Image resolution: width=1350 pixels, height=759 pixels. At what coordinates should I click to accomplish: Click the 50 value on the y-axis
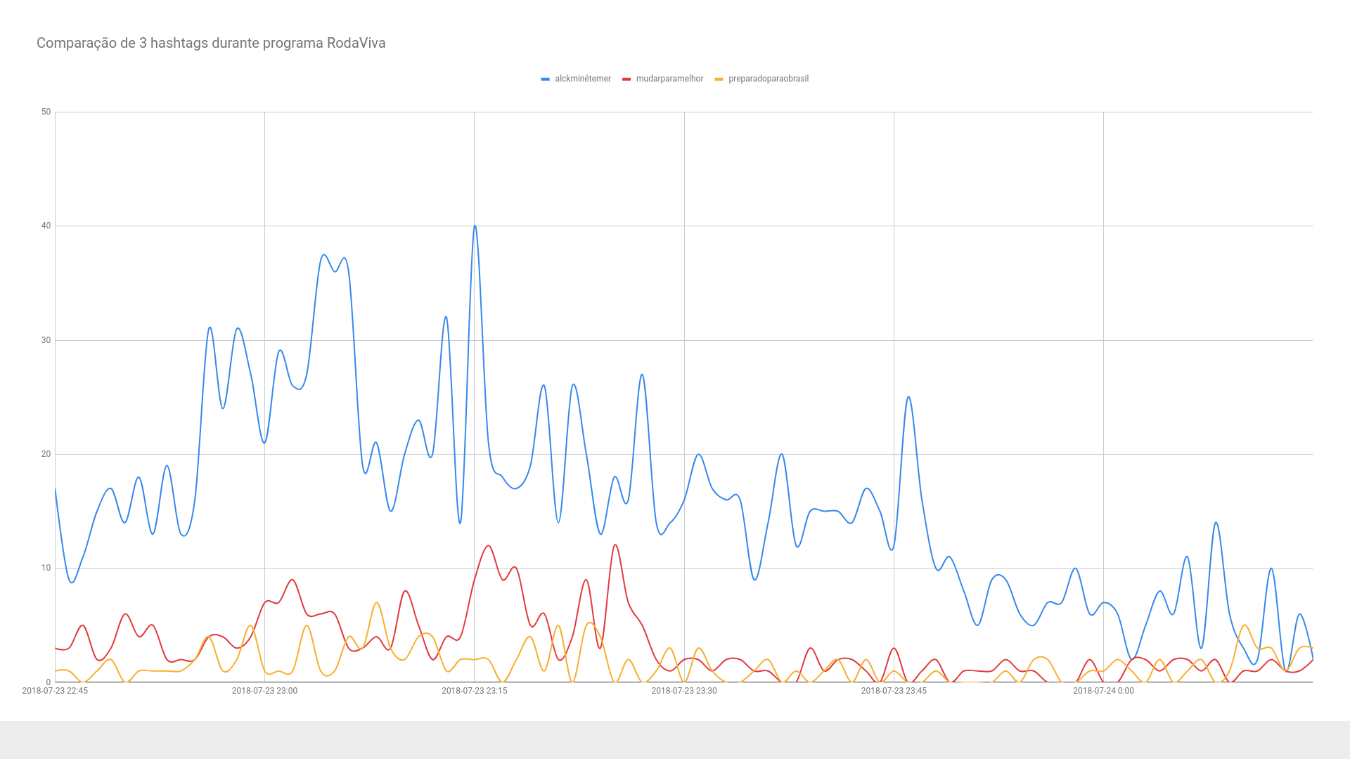46,112
